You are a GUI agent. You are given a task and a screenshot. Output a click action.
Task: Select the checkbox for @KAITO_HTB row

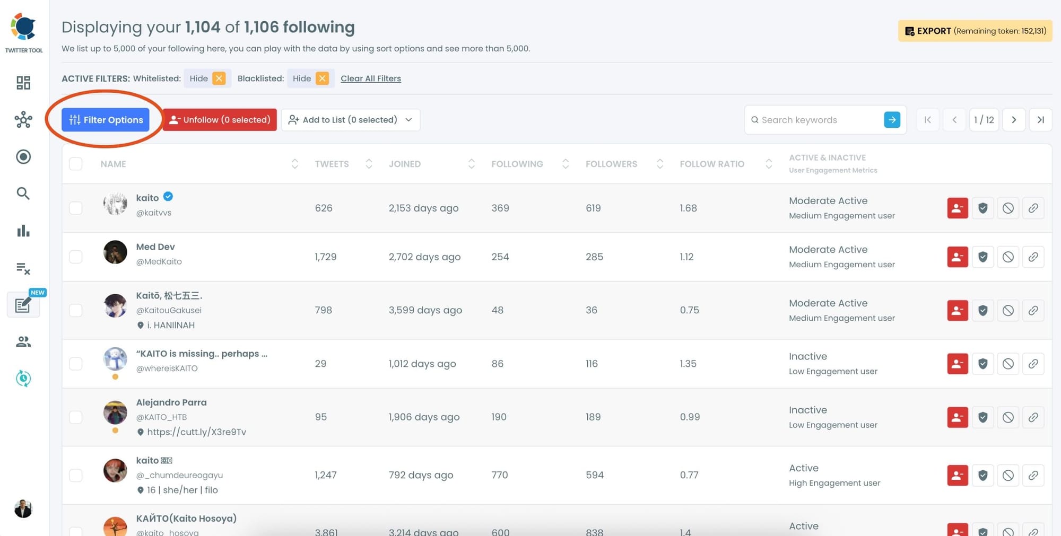click(76, 417)
